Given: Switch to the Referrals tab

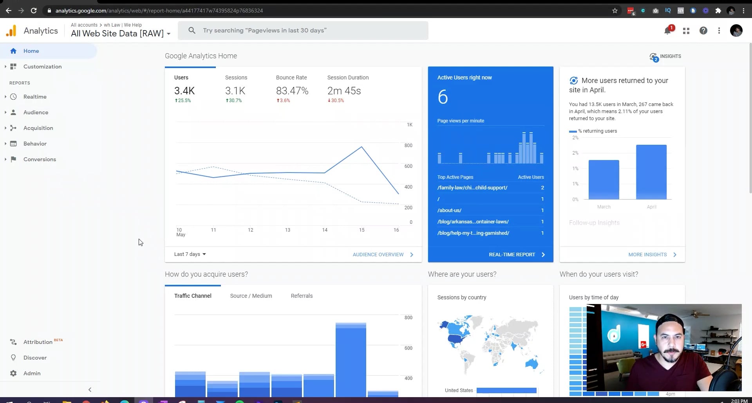Looking at the screenshot, I should point(302,296).
